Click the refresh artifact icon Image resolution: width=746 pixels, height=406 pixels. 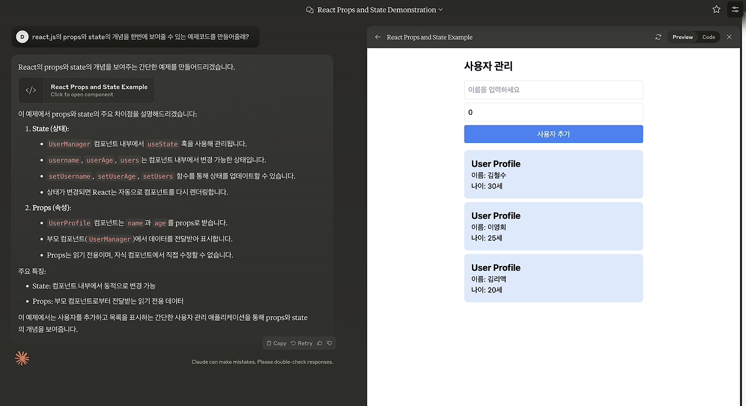click(658, 37)
